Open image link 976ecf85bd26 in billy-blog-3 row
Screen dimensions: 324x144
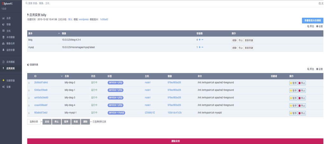174,98
